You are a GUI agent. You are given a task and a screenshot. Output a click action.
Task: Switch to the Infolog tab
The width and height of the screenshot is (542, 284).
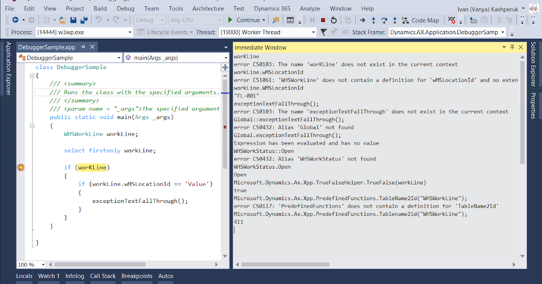(75, 276)
